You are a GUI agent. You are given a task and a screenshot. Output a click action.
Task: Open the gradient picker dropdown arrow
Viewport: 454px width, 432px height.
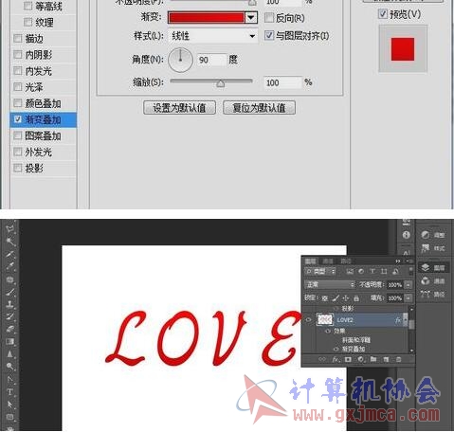pos(251,18)
